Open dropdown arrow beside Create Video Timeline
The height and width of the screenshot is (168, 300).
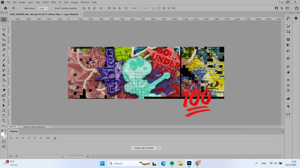159,148
